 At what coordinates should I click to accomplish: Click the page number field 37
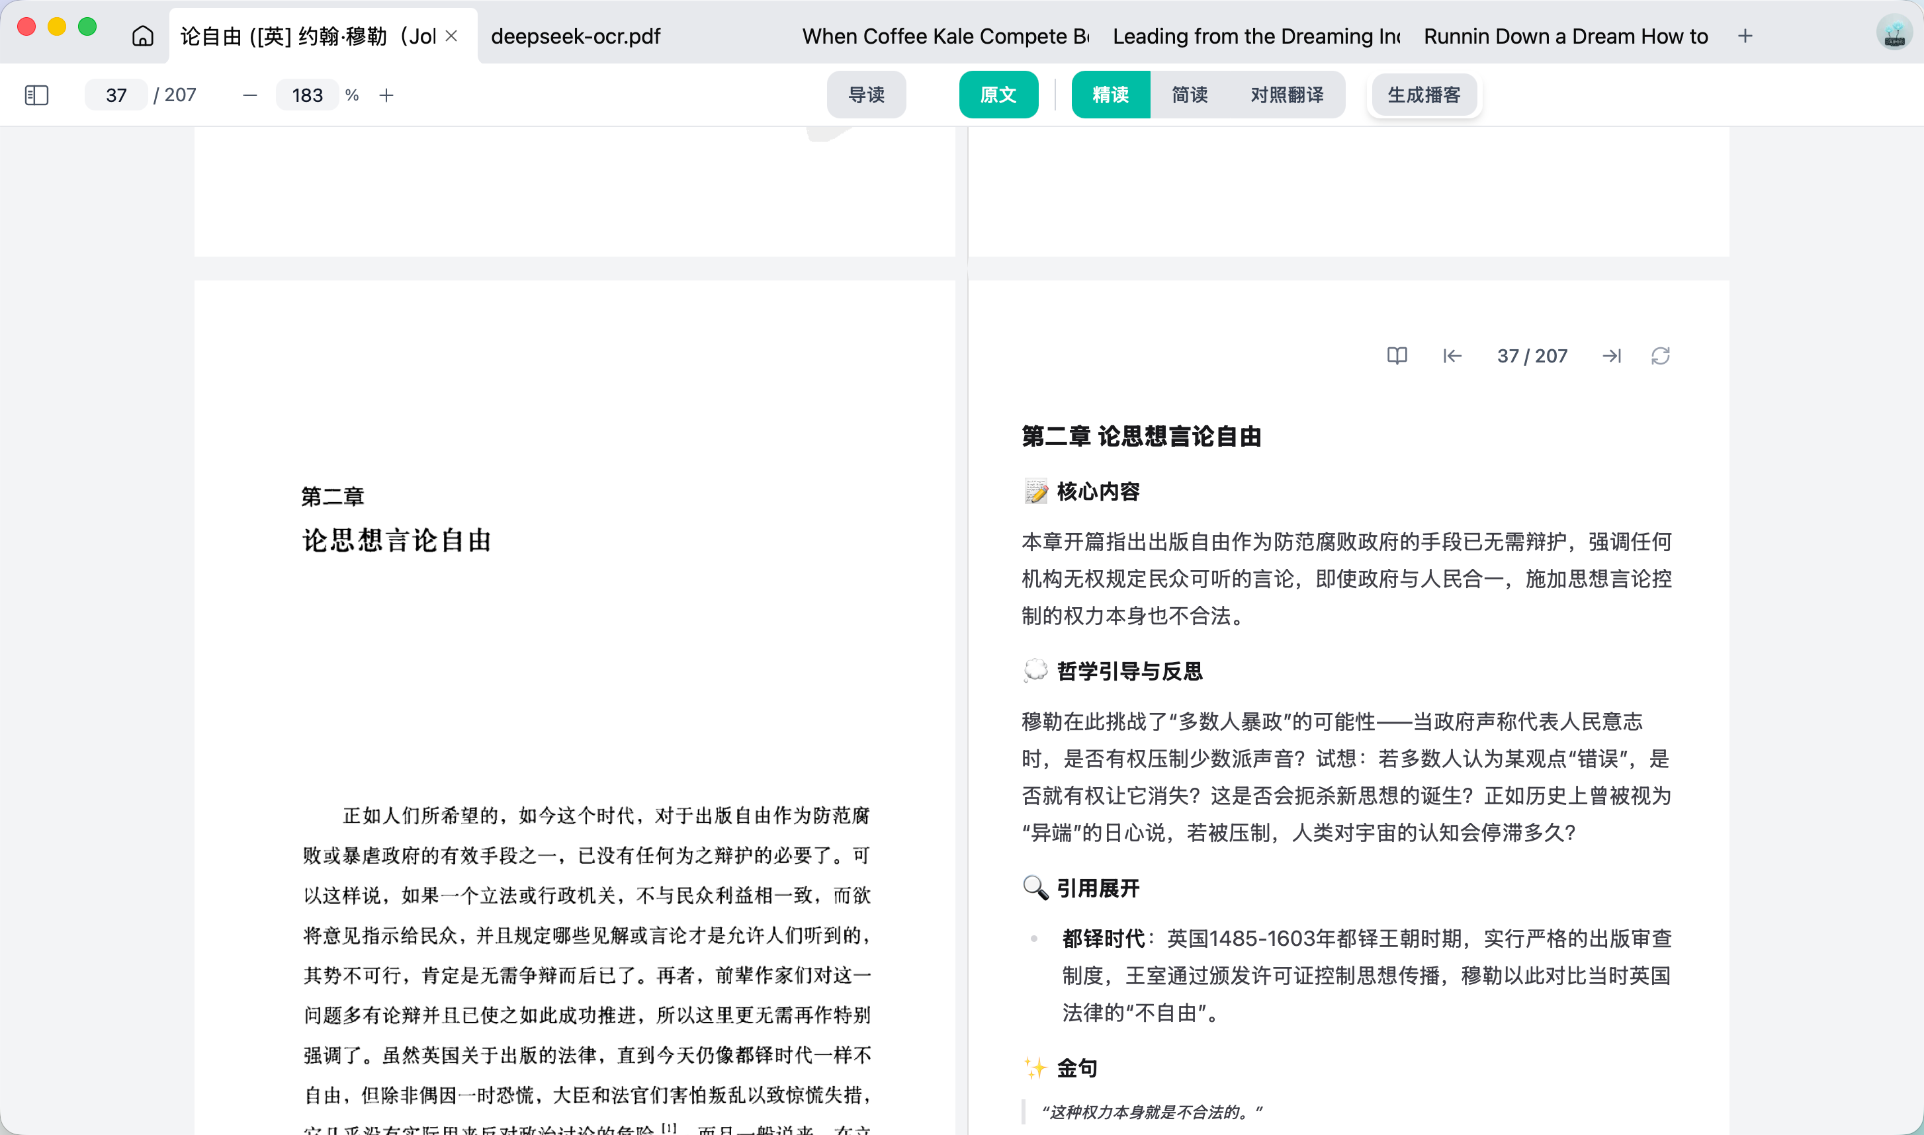pyautogui.click(x=116, y=95)
